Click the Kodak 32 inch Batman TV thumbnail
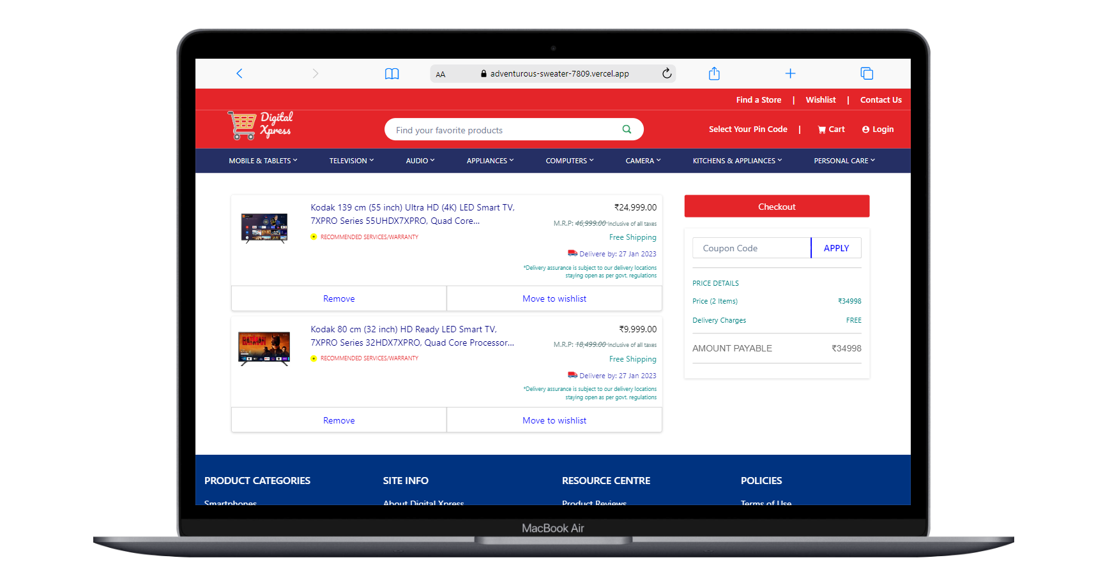The width and height of the screenshot is (1103, 574). click(x=264, y=349)
